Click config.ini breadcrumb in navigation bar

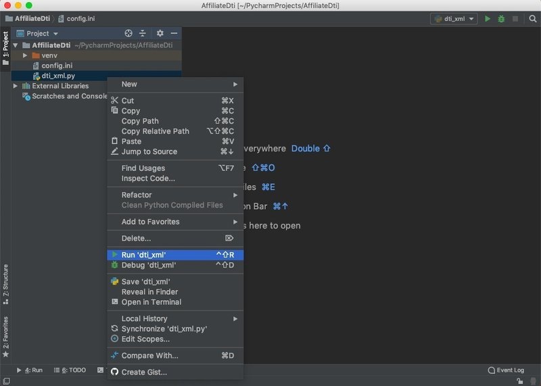pos(76,19)
